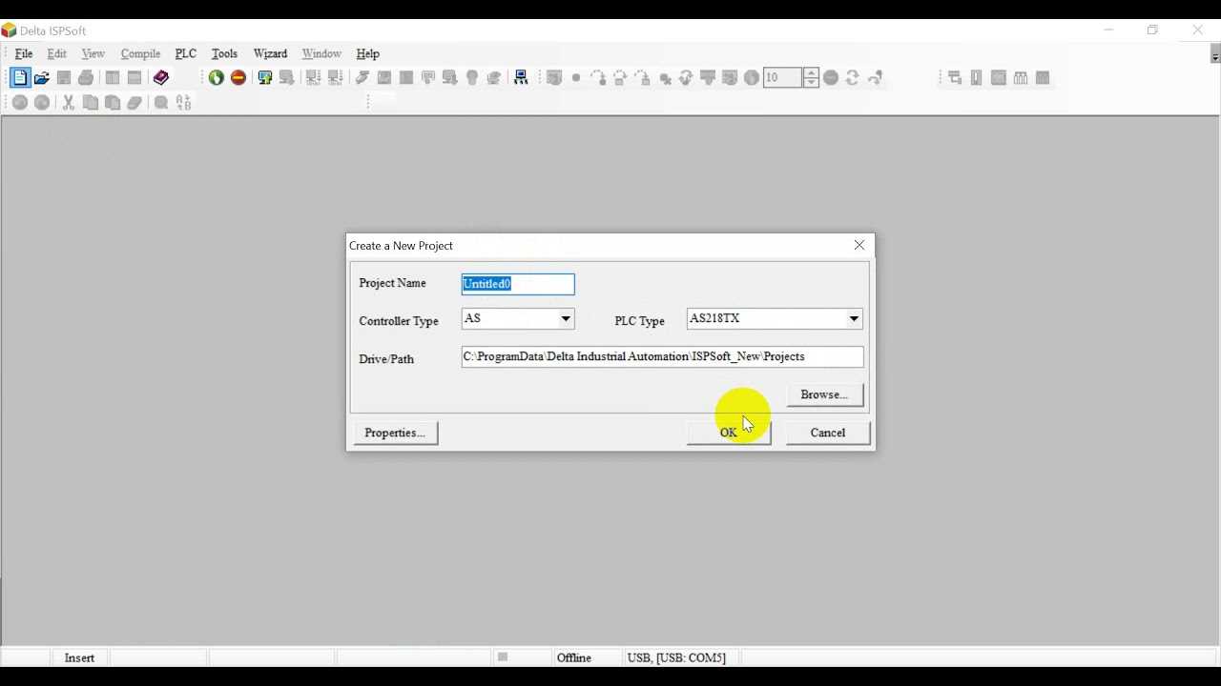
Task: Click the New Project toolbar icon
Action: point(20,78)
